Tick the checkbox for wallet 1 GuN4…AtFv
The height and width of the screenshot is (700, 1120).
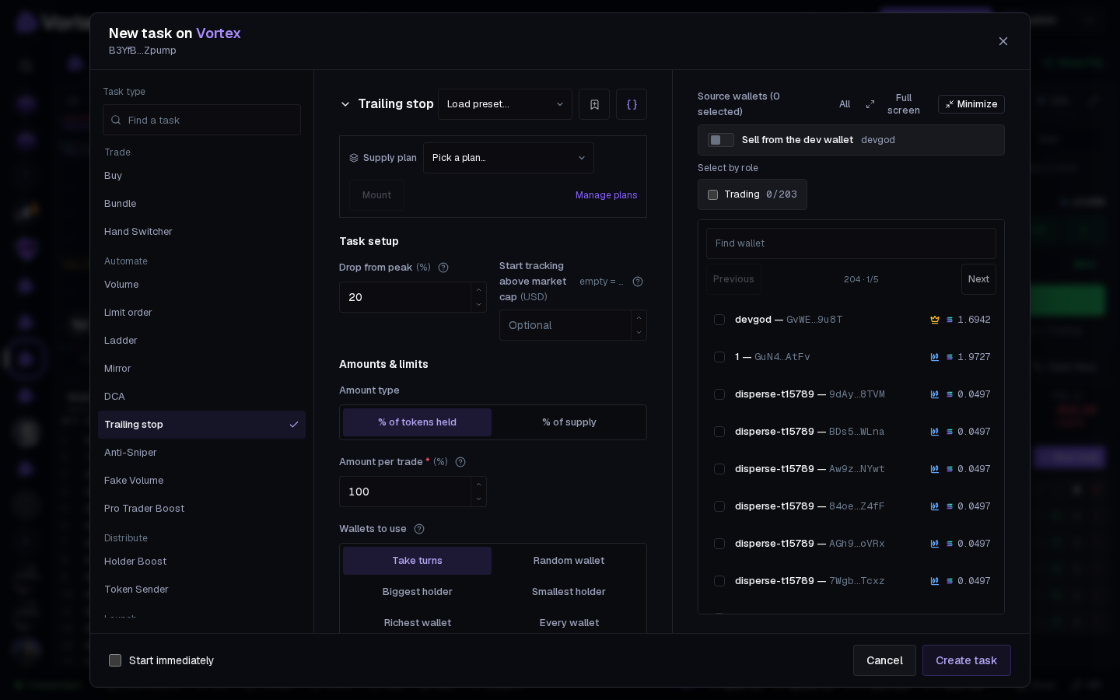(719, 357)
